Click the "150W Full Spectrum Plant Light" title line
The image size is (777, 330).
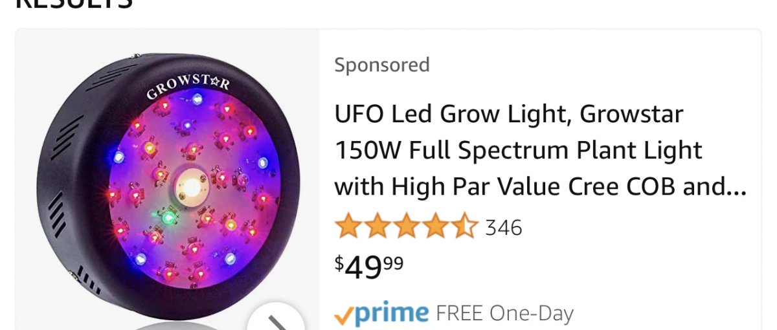(518, 150)
